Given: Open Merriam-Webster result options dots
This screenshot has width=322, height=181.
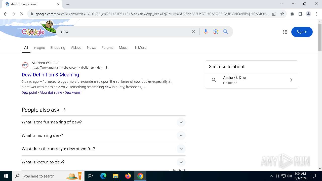Looking at the screenshot, I should coord(106,68).
